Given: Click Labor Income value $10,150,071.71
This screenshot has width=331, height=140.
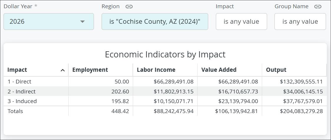Looking at the screenshot, I should point(173,101).
